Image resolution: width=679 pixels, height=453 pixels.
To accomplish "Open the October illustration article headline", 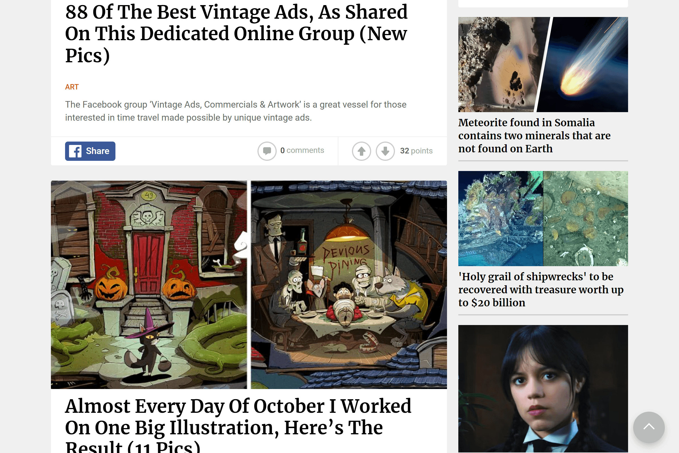I will (x=238, y=425).
